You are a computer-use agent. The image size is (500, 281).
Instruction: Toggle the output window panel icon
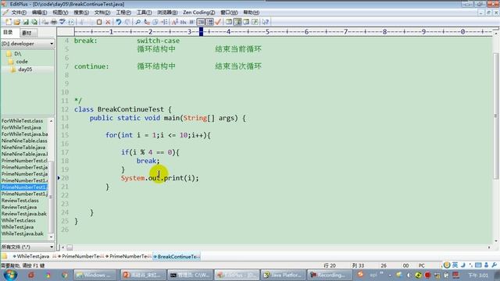pyautogui.click(x=246, y=22)
